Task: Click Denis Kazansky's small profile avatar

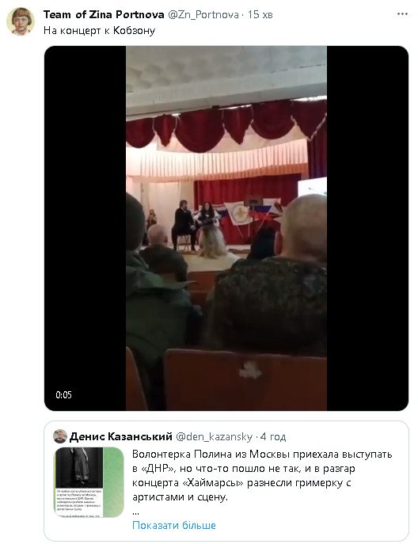Action: (x=60, y=436)
